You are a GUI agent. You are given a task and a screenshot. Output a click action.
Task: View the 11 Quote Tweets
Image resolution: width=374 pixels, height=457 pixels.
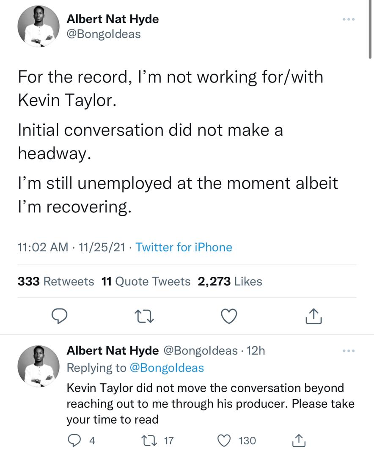coord(146,281)
